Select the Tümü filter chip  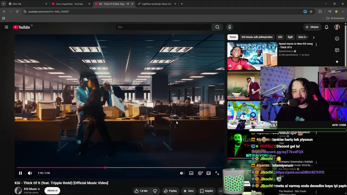click(x=233, y=37)
